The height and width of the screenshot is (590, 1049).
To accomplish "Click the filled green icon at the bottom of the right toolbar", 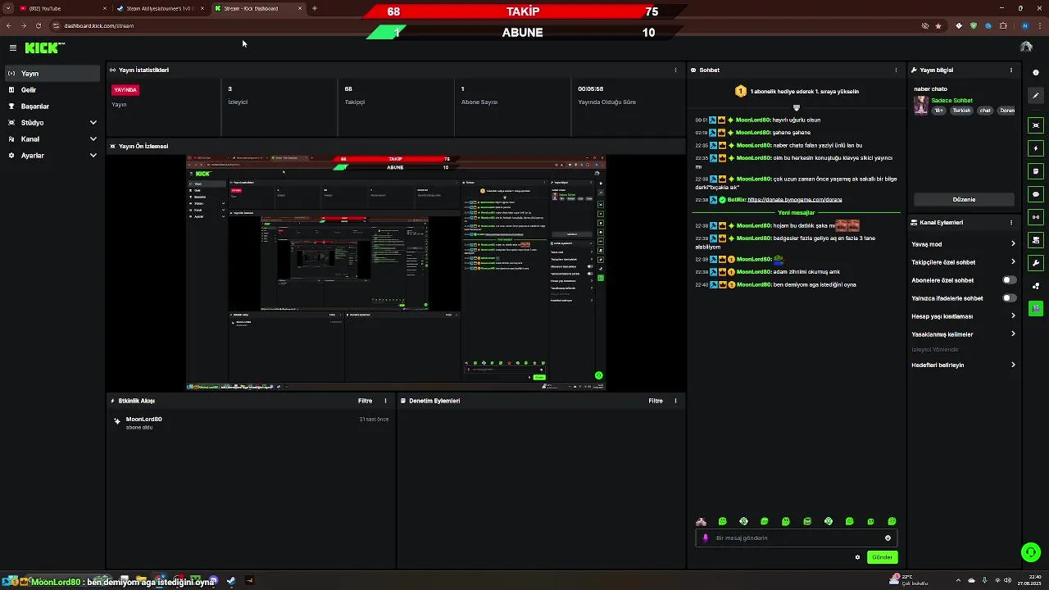I will pyautogui.click(x=1036, y=309).
